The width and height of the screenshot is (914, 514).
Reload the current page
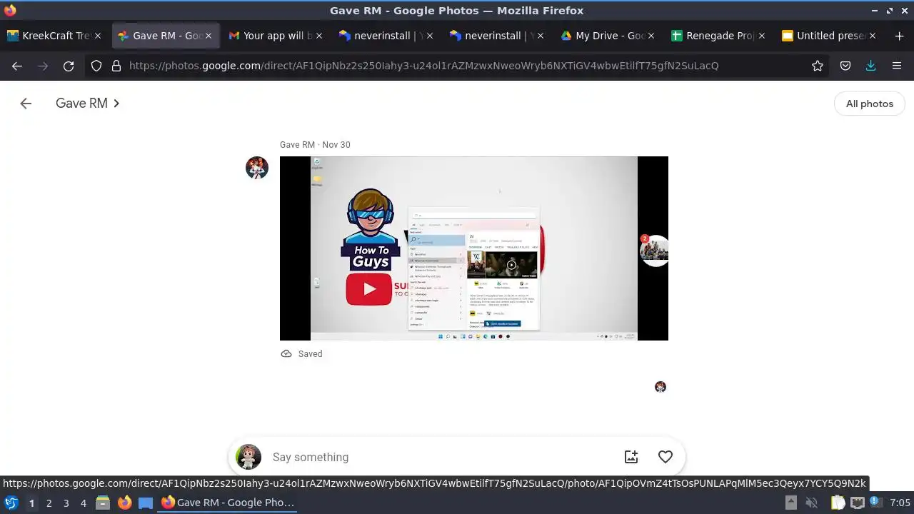69,66
